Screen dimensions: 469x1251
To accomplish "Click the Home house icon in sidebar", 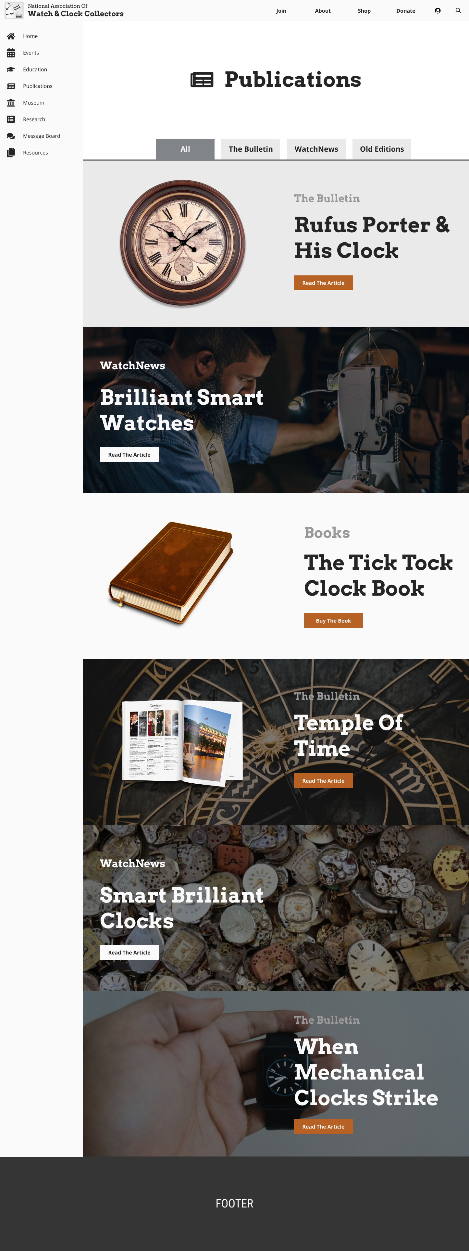I will 11,36.
